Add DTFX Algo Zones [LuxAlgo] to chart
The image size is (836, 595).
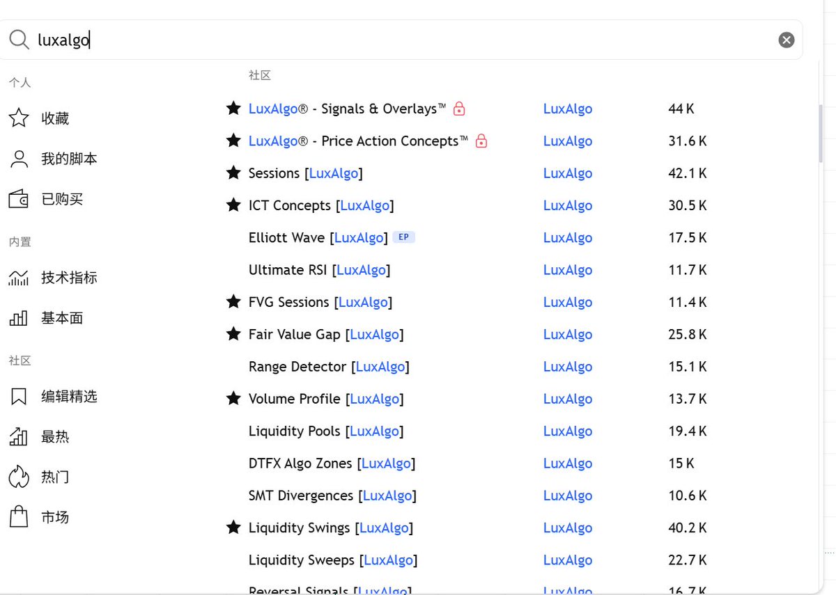332,463
